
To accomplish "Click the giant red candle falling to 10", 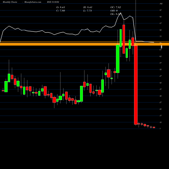I will point(136,85).
